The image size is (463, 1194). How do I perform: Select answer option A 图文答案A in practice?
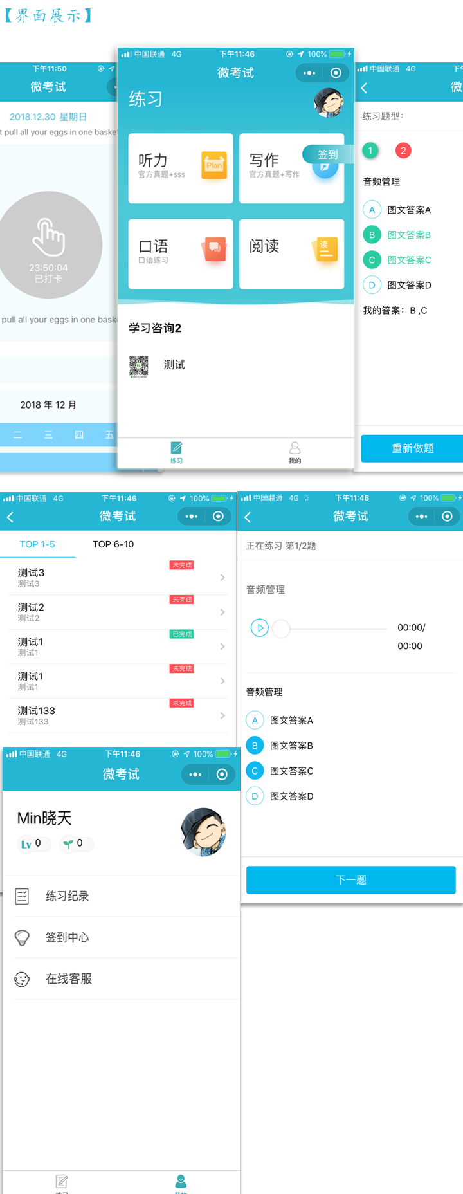point(255,721)
